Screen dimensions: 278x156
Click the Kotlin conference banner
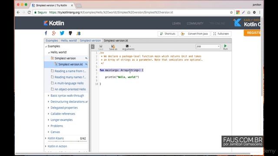click(x=247, y=23)
